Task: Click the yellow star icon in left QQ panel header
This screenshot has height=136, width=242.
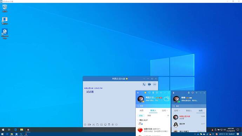Action: (x=145, y=93)
